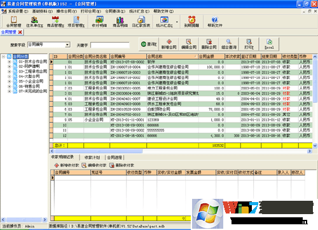
Task: Click the contract grid's horizontal scrollbar
Action: pyautogui.click(x=181, y=151)
